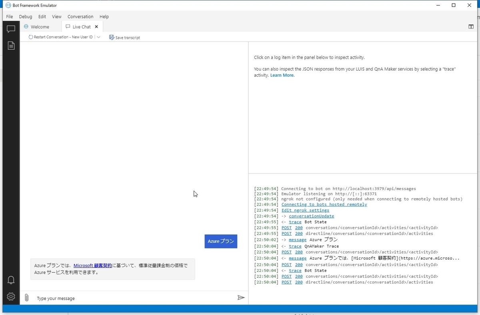Select the bot reply message bubble

click(113, 269)
